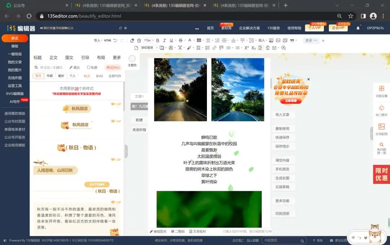Screen dimensions: 390x245
Task: Close the 金秋送爽 promotion popup
Action: [x=308, y=79]
